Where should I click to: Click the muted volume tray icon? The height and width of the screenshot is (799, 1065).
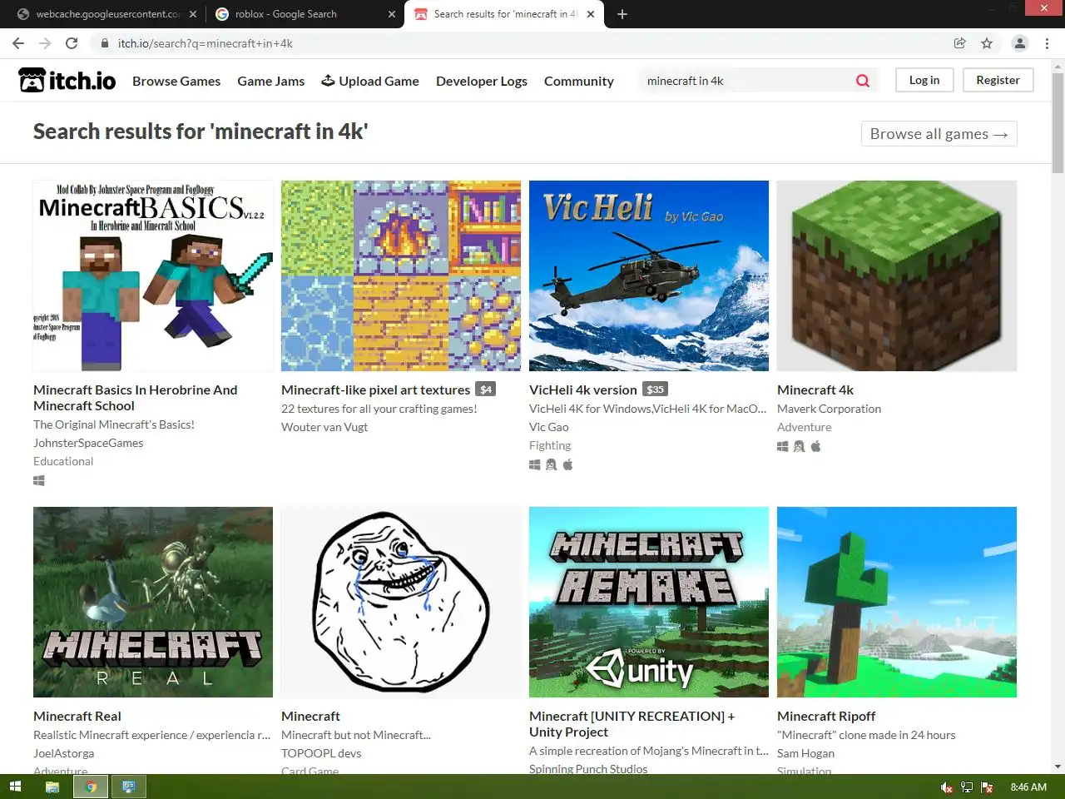946,787
